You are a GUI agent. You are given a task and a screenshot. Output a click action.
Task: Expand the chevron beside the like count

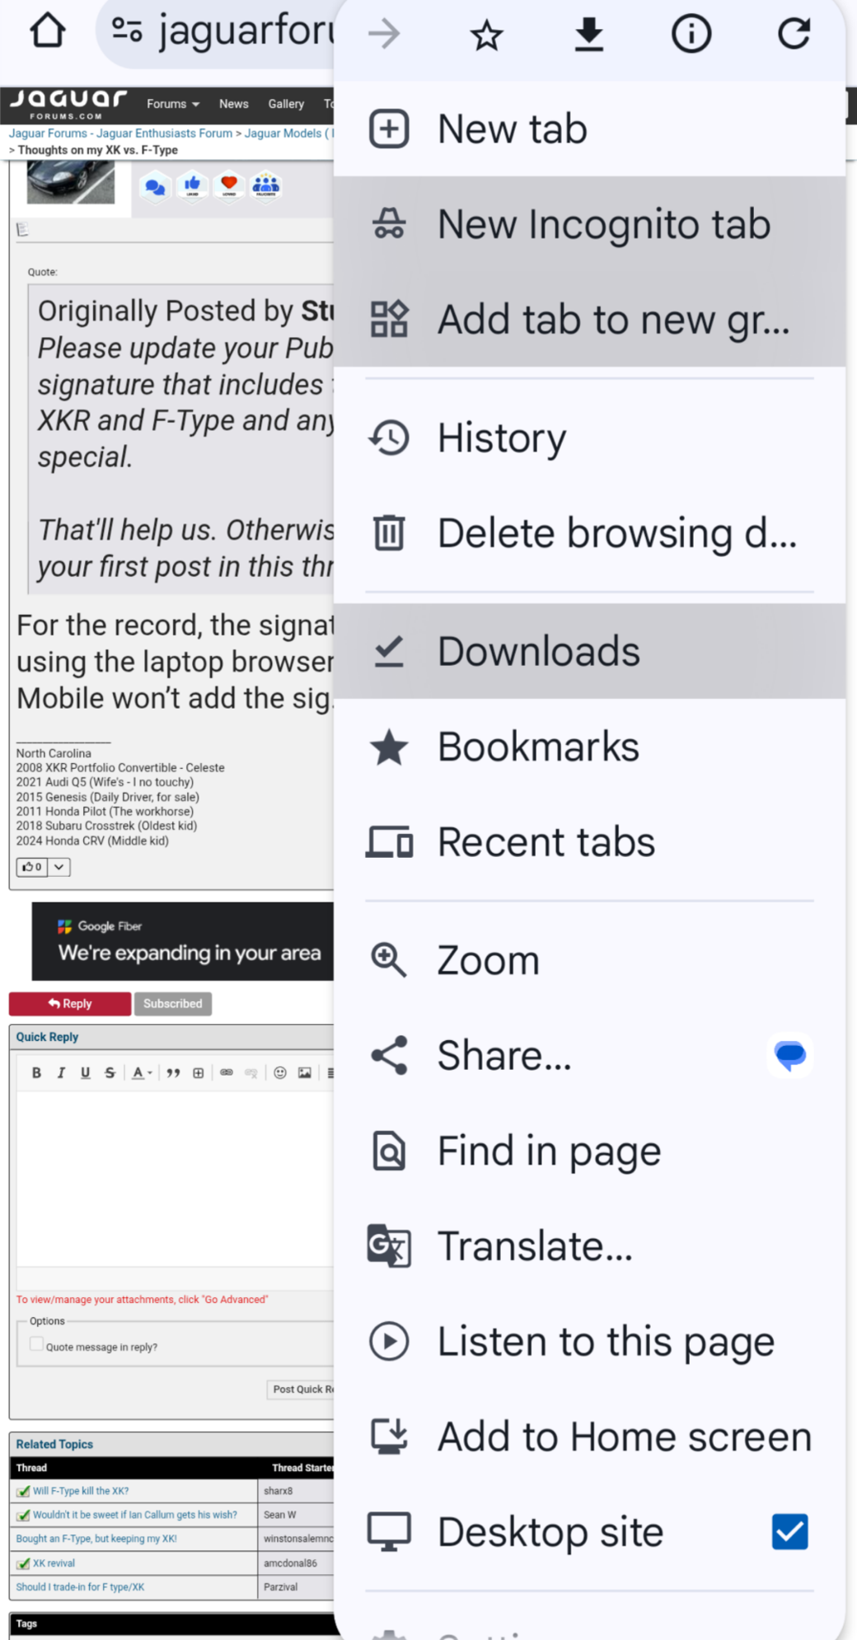click(59, 867)
